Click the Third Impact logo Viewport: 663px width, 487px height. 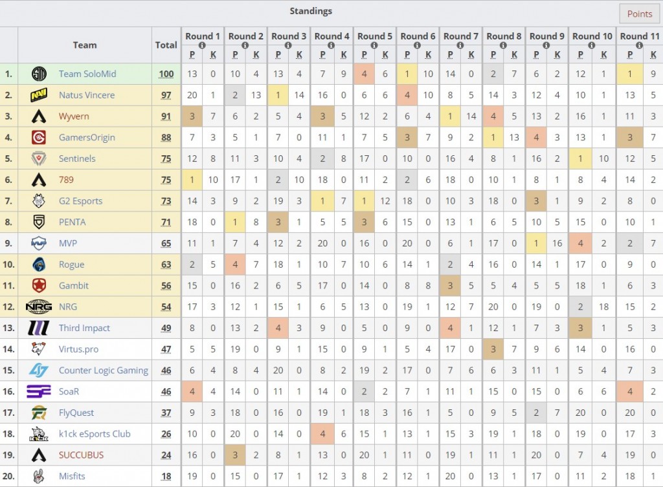point(39,328)
